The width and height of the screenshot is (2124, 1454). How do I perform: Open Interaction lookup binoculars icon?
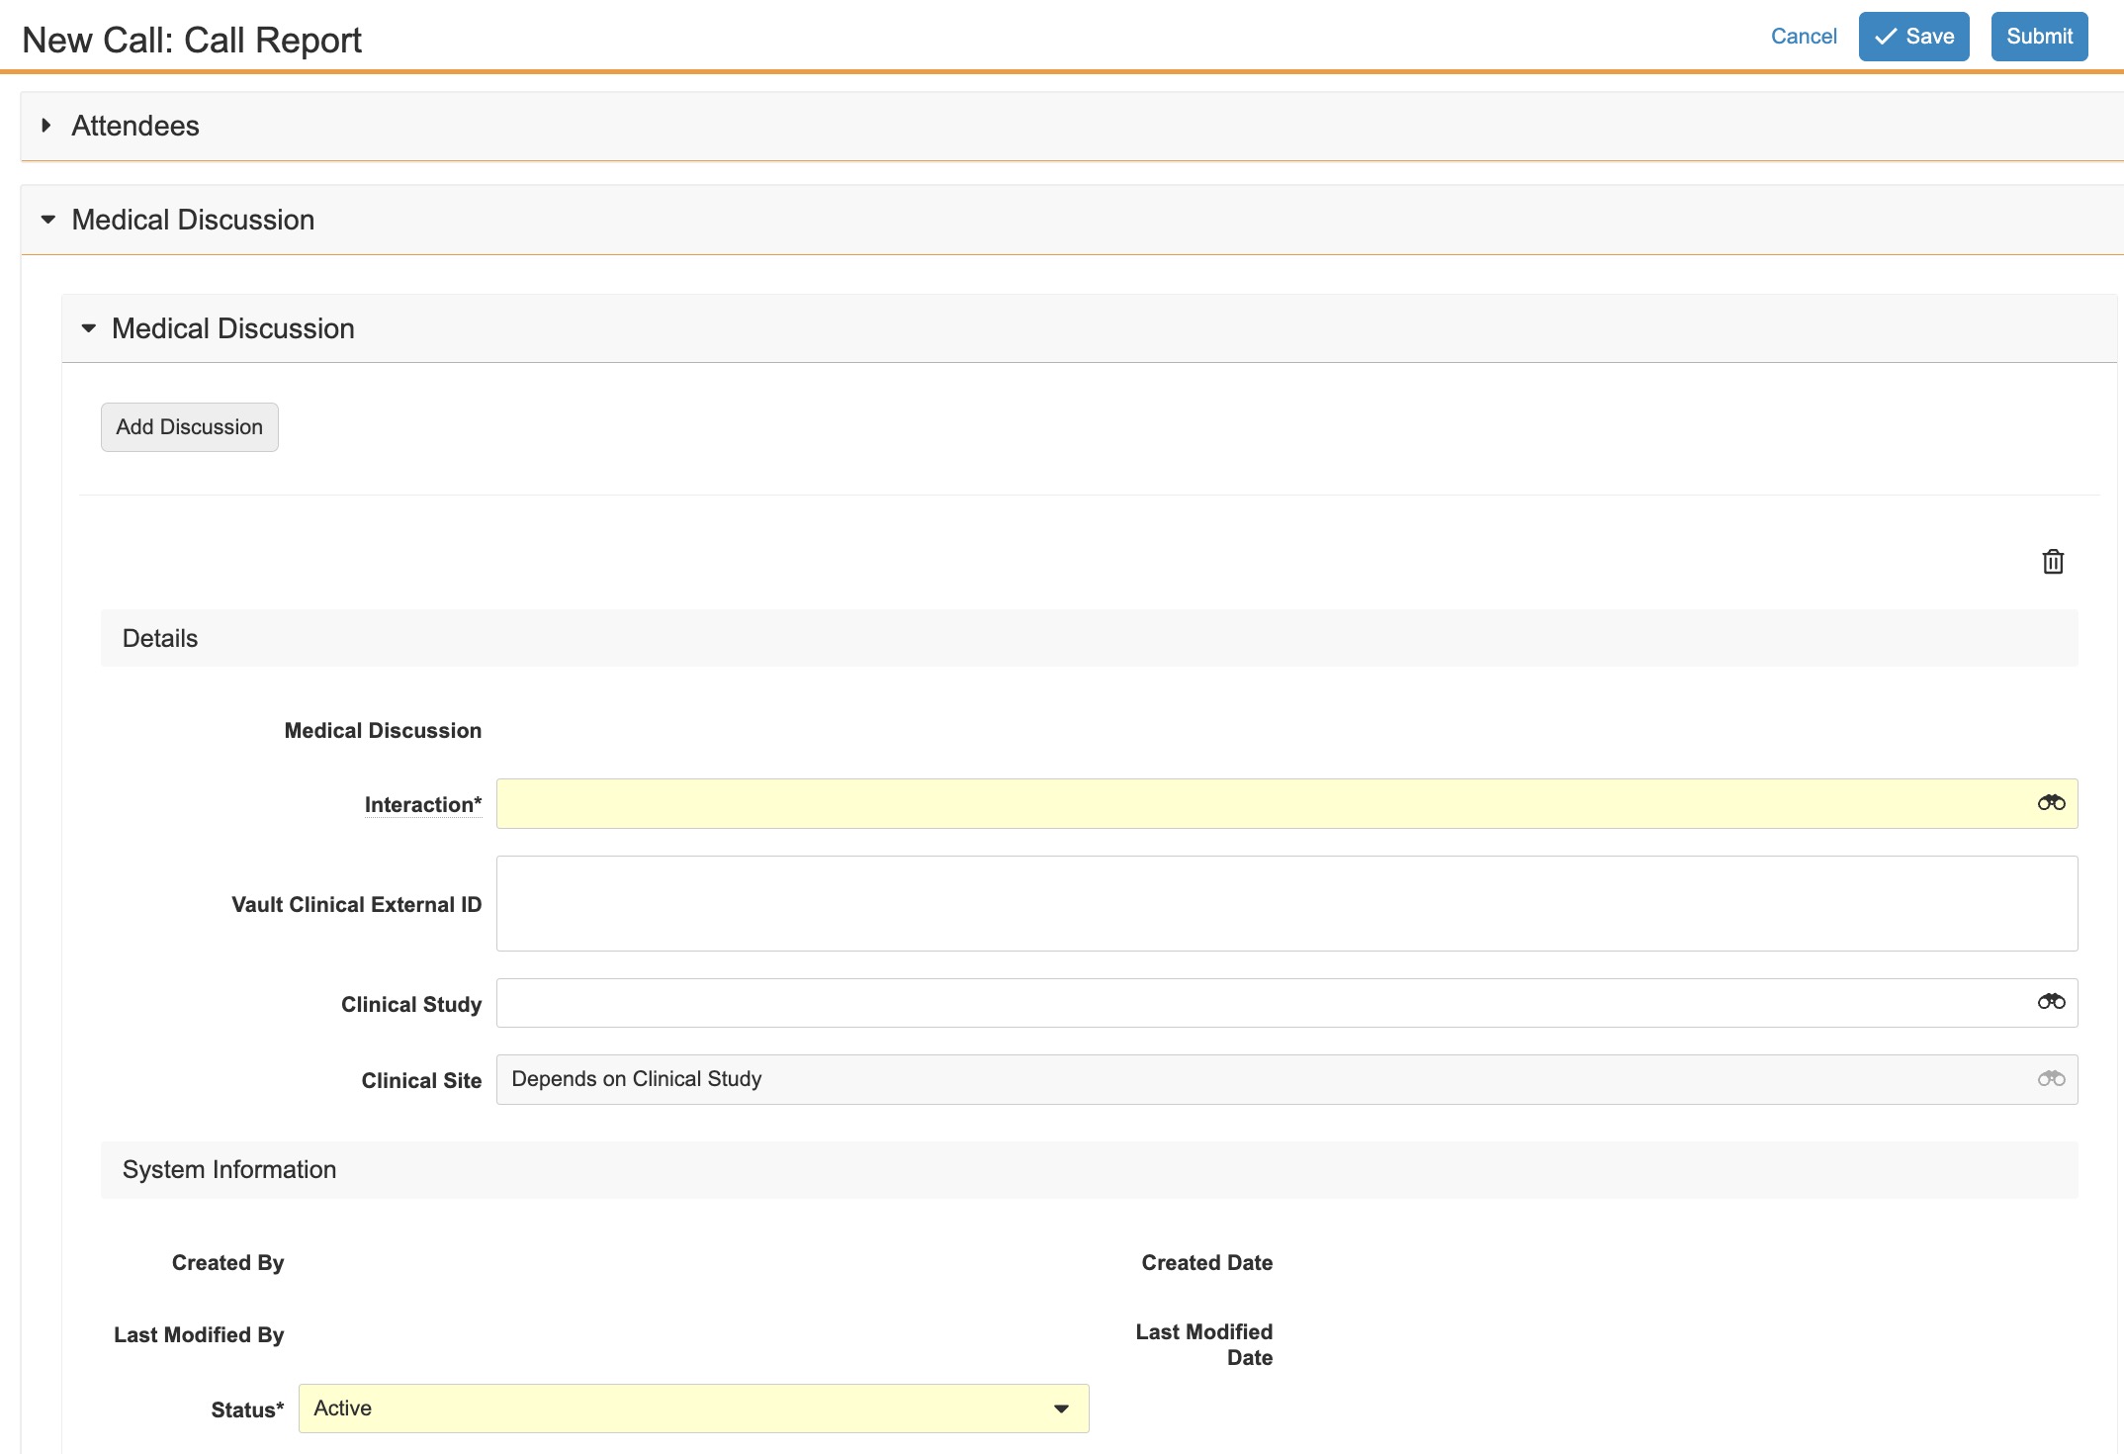click(x=2051, y=803)
